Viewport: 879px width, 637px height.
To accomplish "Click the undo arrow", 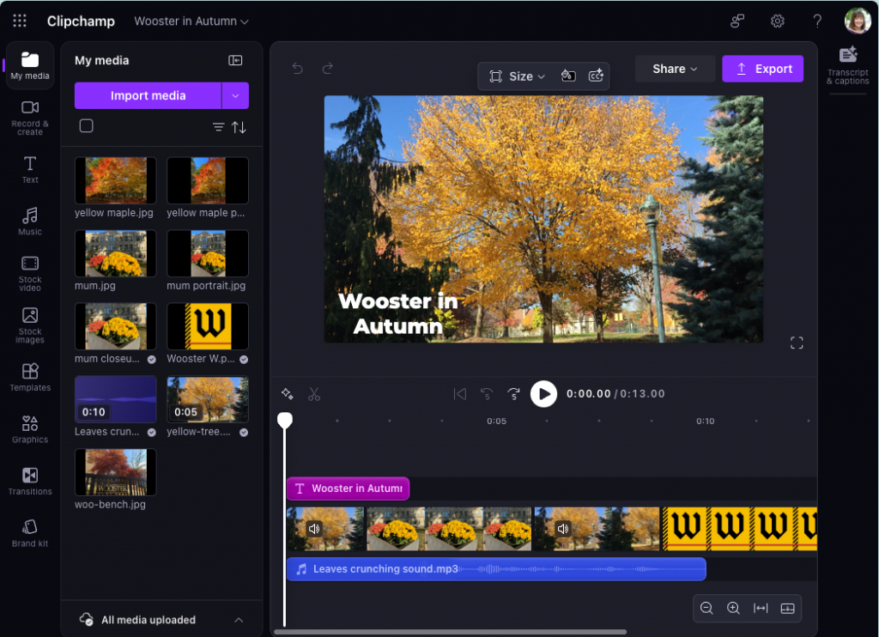I will pos(298,69).
